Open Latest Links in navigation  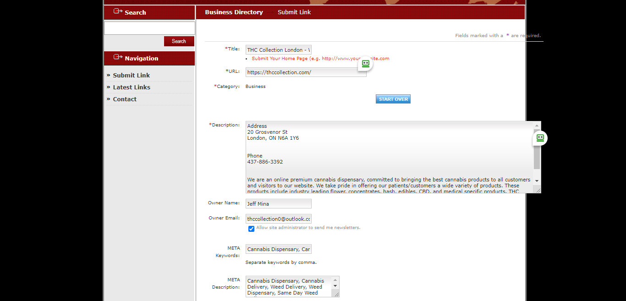pyautogui.click(x=132, y=87)
